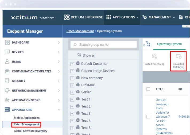The height and width of the screenshot is (135, 190).
Task: Click the Search group name field
Action: [104, 45]
